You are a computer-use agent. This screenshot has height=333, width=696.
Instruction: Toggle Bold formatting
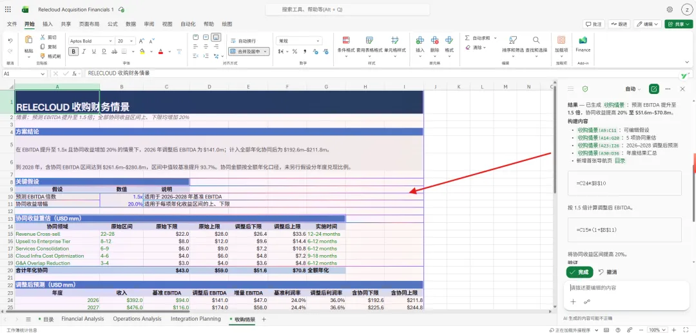[x=73, y=52]
